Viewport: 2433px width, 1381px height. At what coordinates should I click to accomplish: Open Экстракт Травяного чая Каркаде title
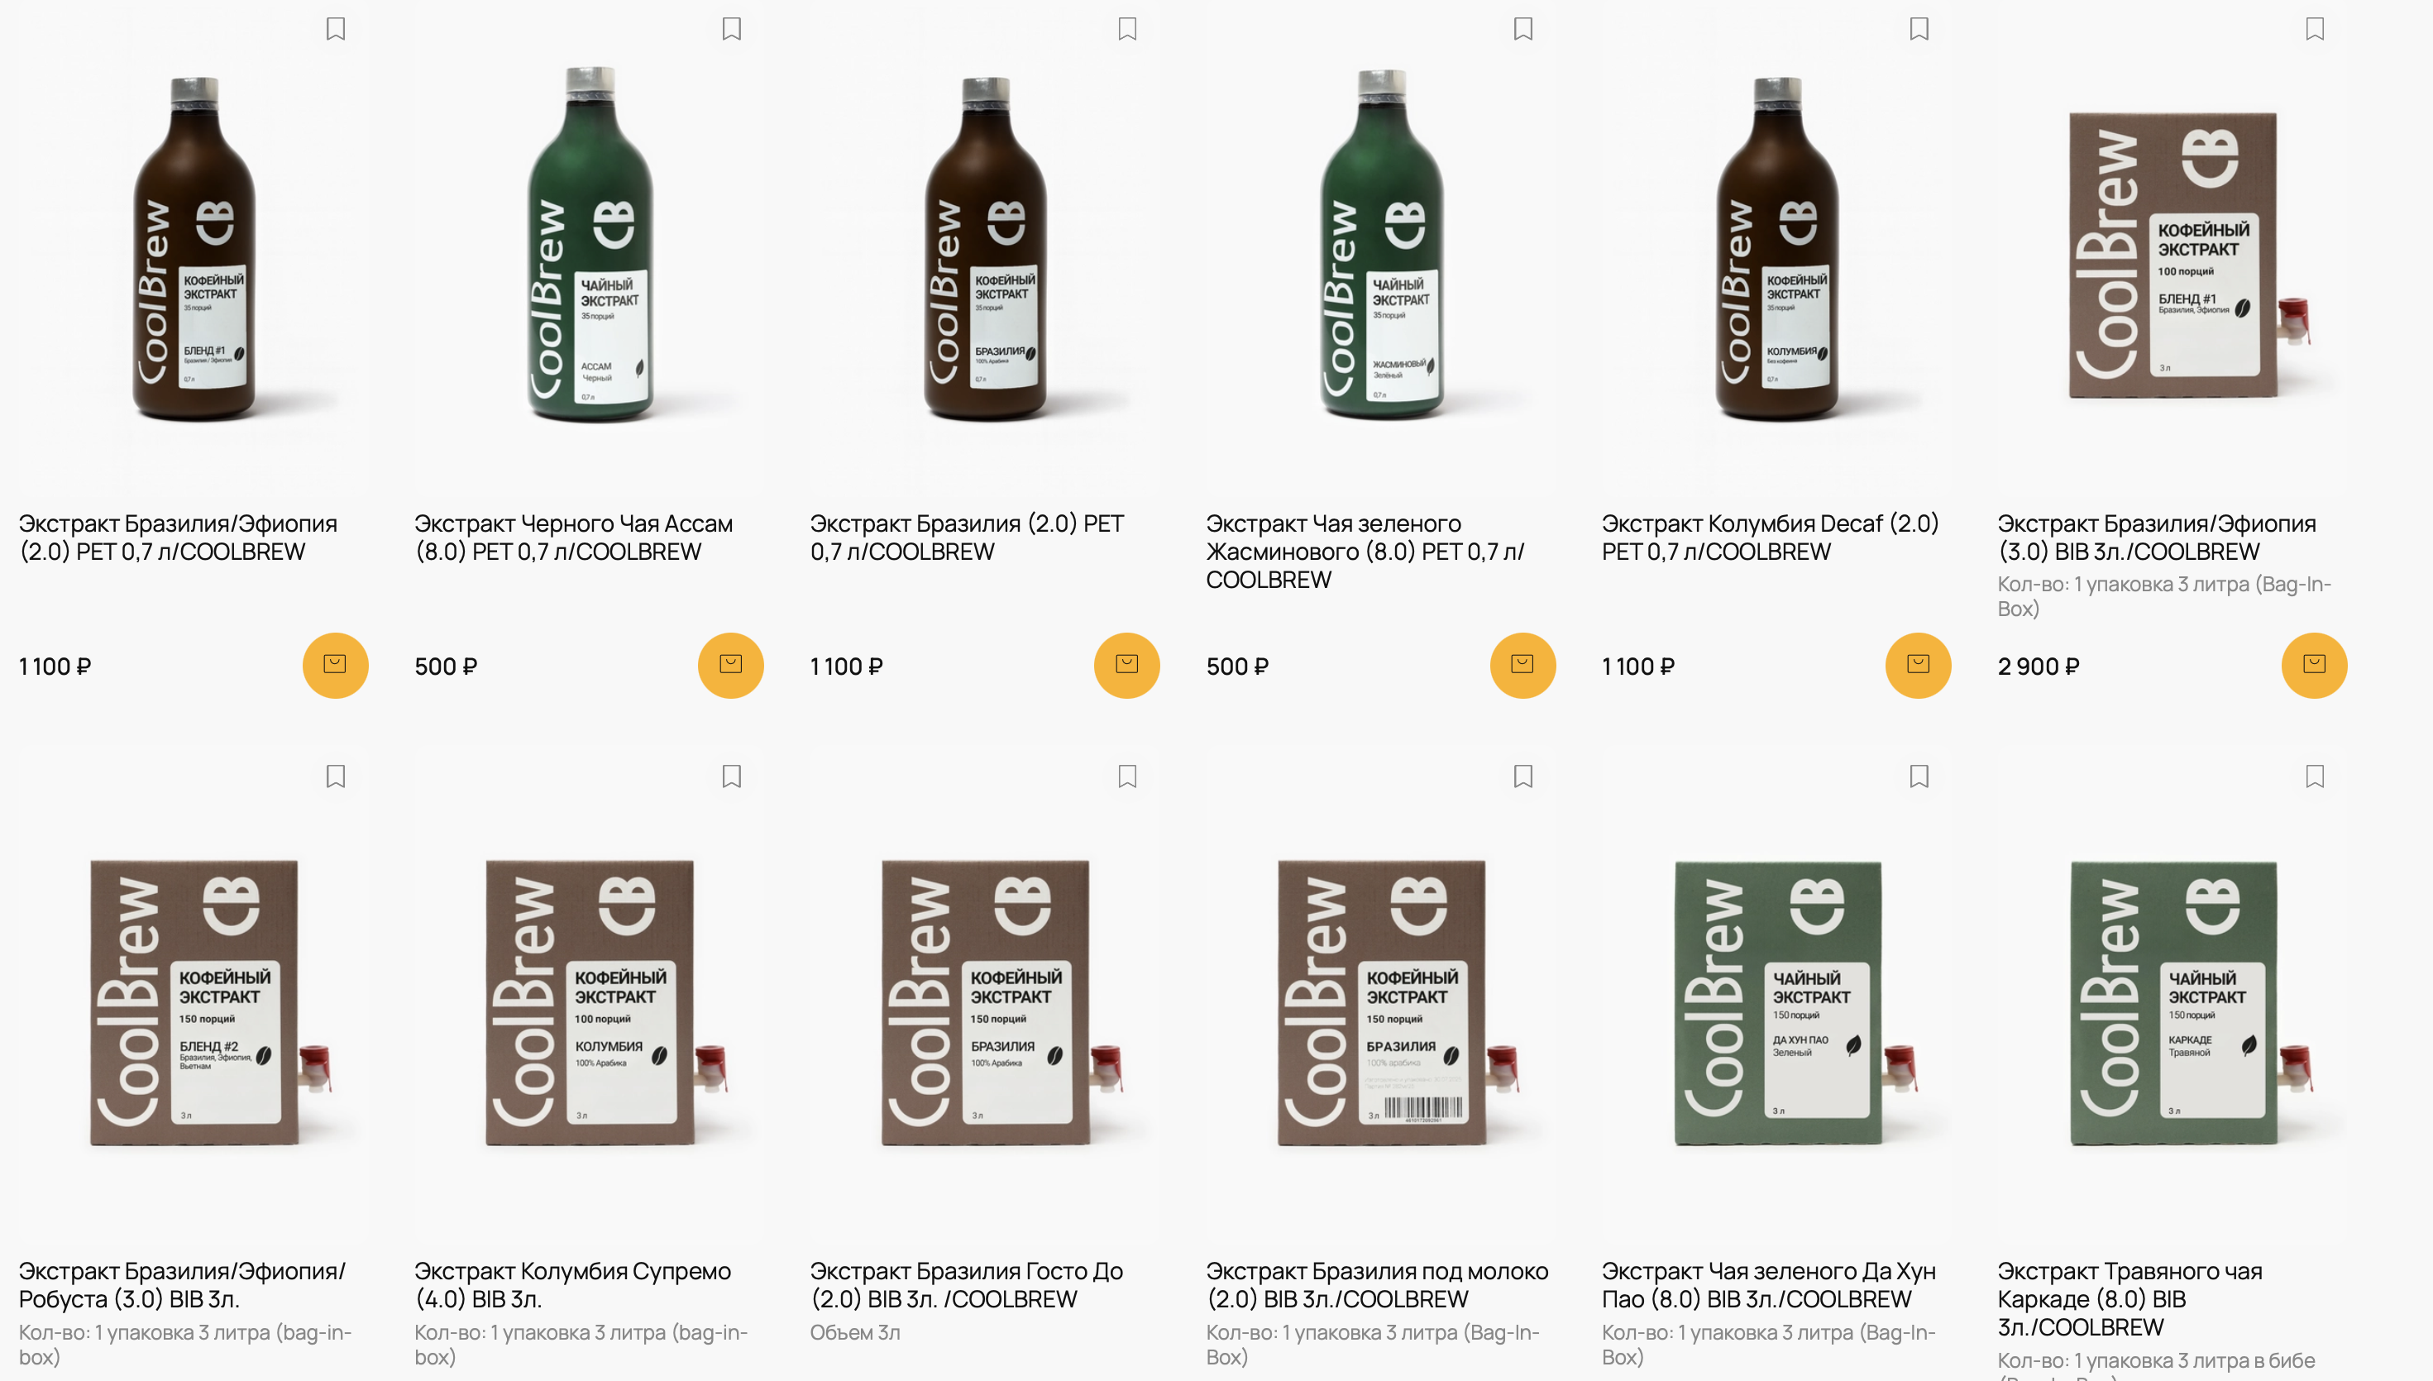(2129, 1298)
